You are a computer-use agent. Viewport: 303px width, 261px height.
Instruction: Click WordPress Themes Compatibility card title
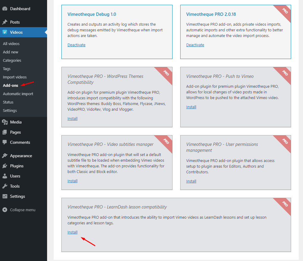click(105, 79)
